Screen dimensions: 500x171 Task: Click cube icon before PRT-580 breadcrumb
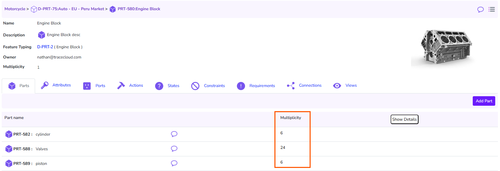(113, 9)
